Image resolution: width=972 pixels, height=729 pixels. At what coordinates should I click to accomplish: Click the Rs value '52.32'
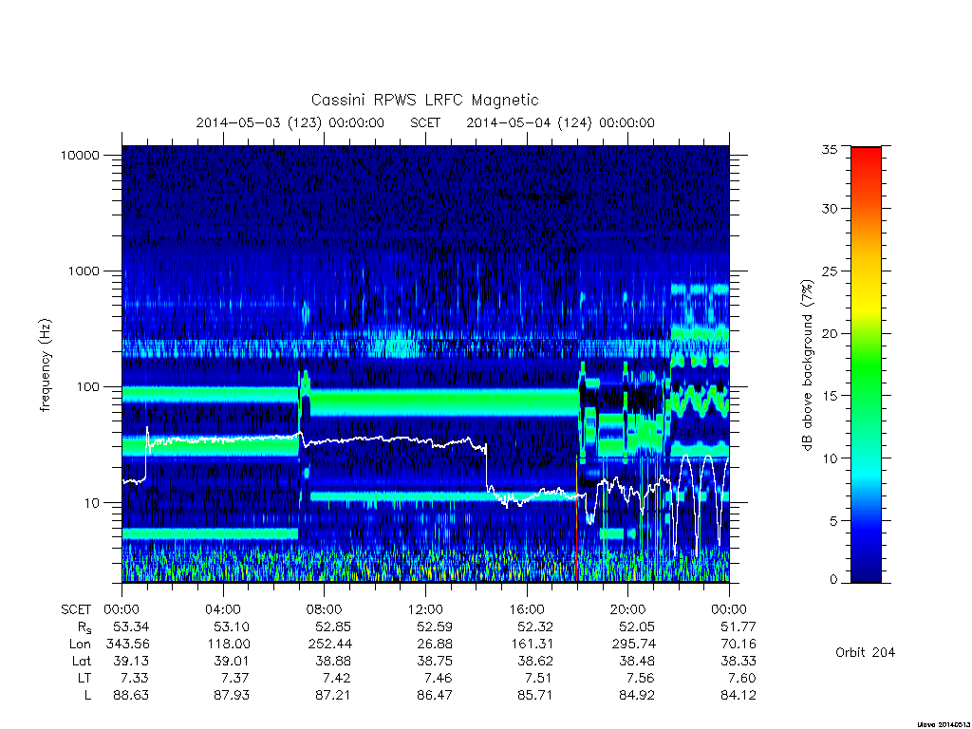tap(535, 626)
